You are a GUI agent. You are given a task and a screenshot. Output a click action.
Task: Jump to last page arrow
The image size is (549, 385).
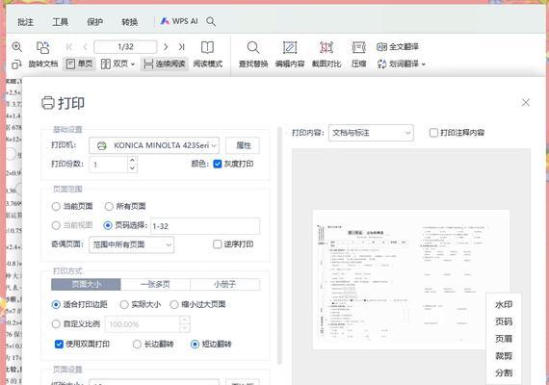[181, 46]
